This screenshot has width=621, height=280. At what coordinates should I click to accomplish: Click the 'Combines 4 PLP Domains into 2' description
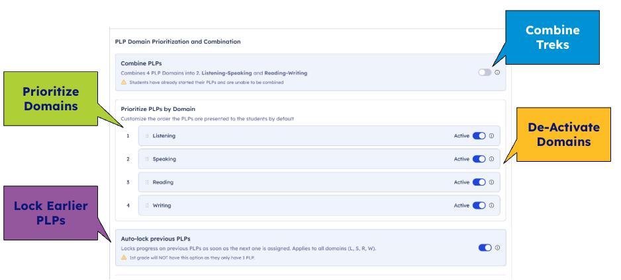click(x=214, y=73)
